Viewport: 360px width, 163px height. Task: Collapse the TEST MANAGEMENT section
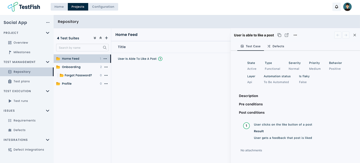click(48, 62)
